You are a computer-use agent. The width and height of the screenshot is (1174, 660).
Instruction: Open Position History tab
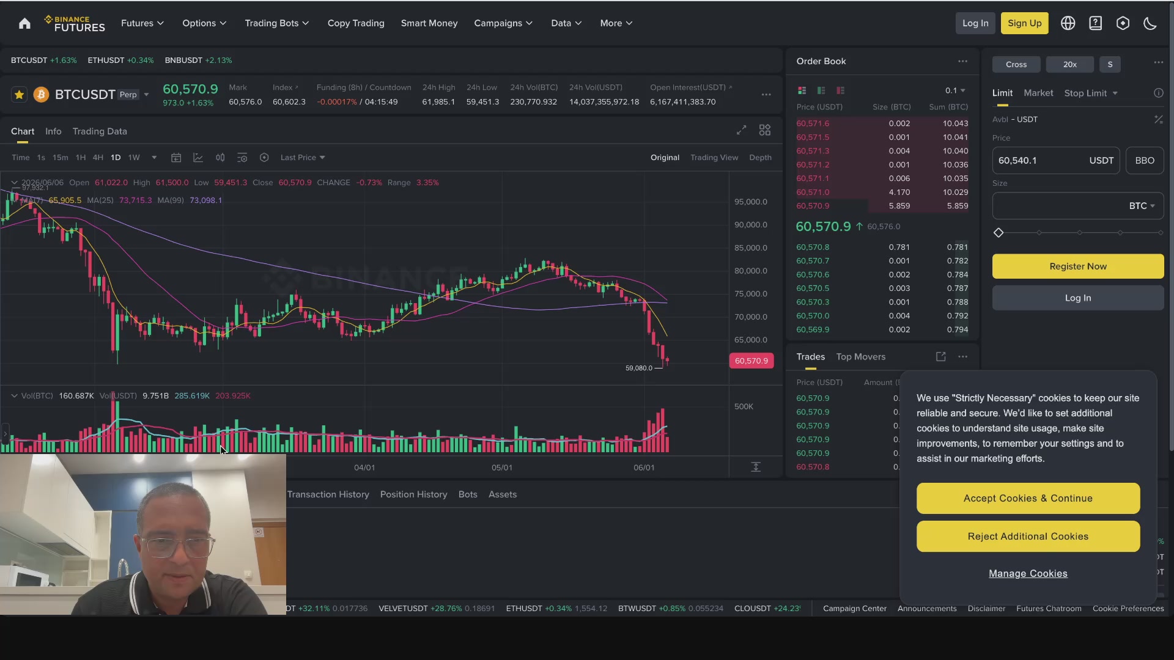[414, 494]
